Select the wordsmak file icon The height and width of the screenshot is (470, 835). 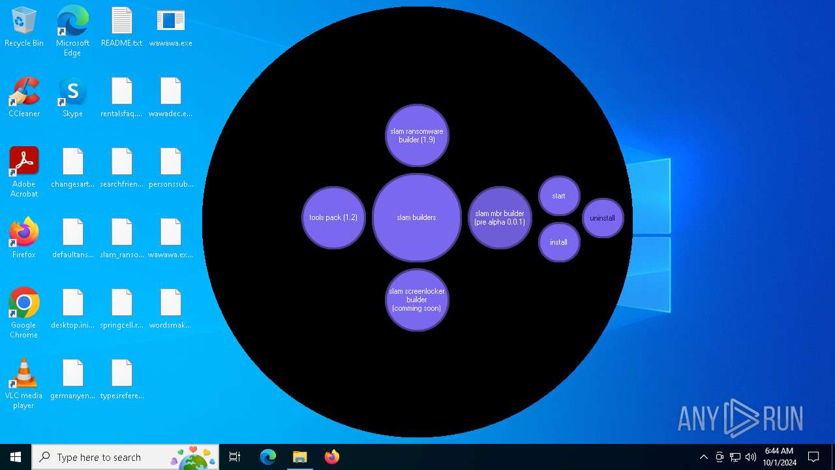[x=170, y=309]
